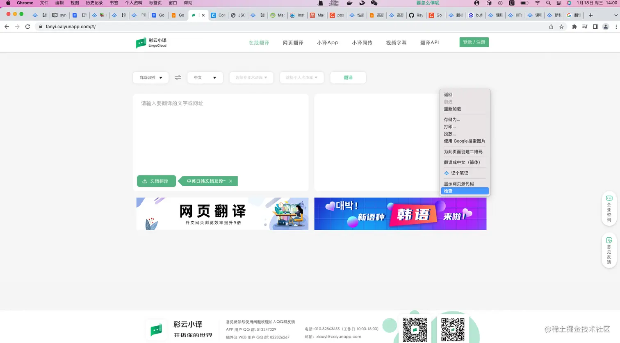Image resolution: width=620 pixels, height=343 pixels.
Task: Open the 网页翻译 nav link
Action: (293, 43)
